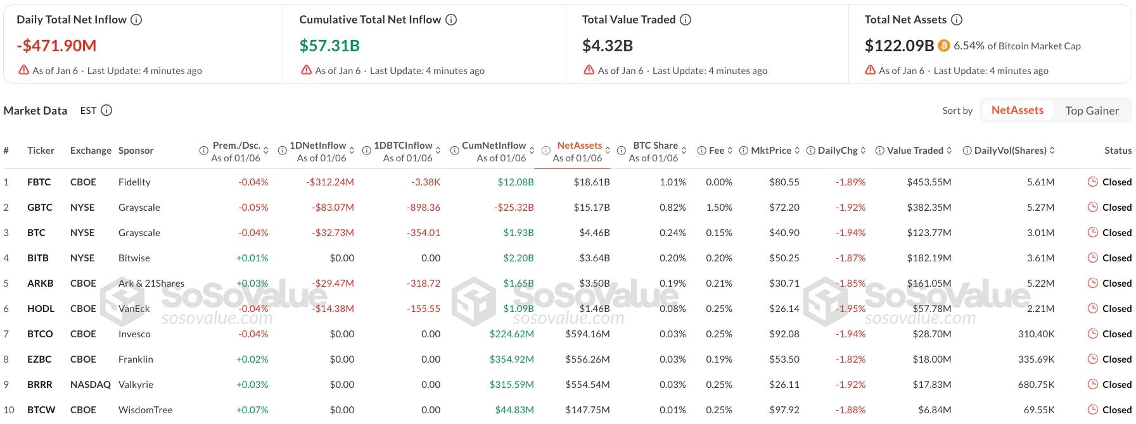The image size is (1136, 424).
Task: Sort by the Value Traded column arrows
Action: click(949, 151)
